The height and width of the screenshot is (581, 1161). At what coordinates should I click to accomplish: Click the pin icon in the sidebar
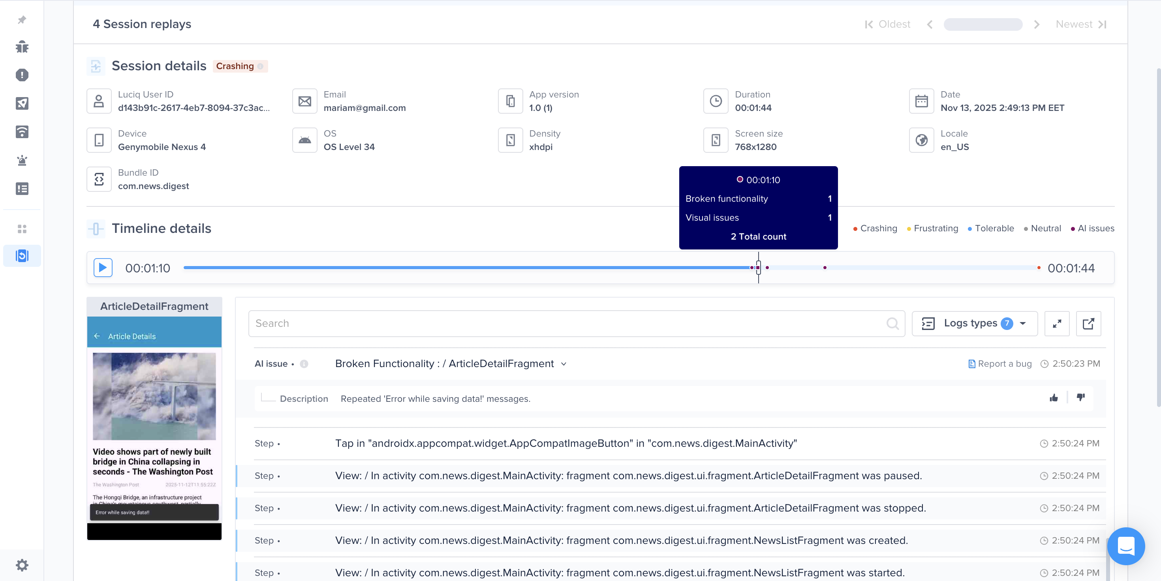tap(22, 20)
